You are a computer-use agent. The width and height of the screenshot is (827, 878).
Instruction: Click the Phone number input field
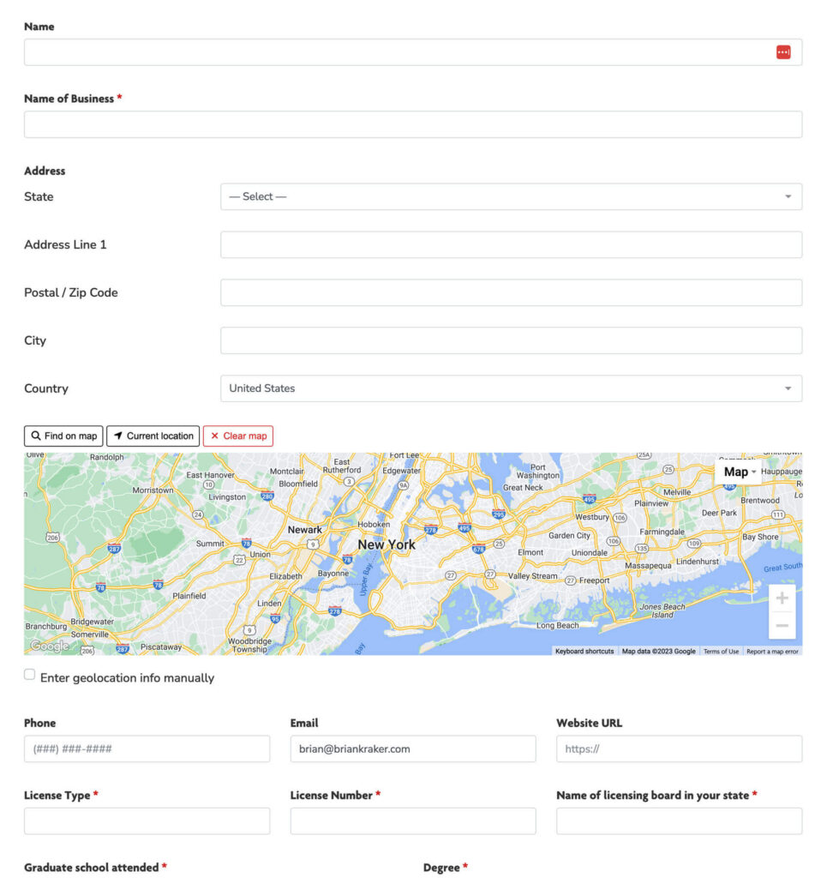147,748
